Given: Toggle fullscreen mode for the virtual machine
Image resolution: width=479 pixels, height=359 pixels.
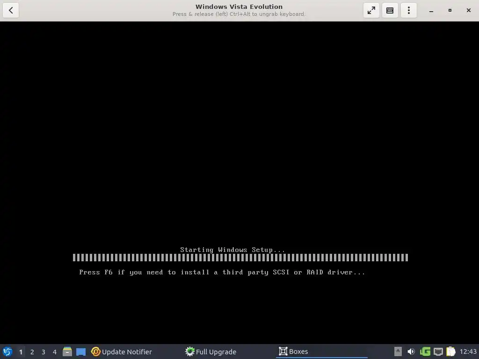Looking at the screenshot, I should pos(371,10).
